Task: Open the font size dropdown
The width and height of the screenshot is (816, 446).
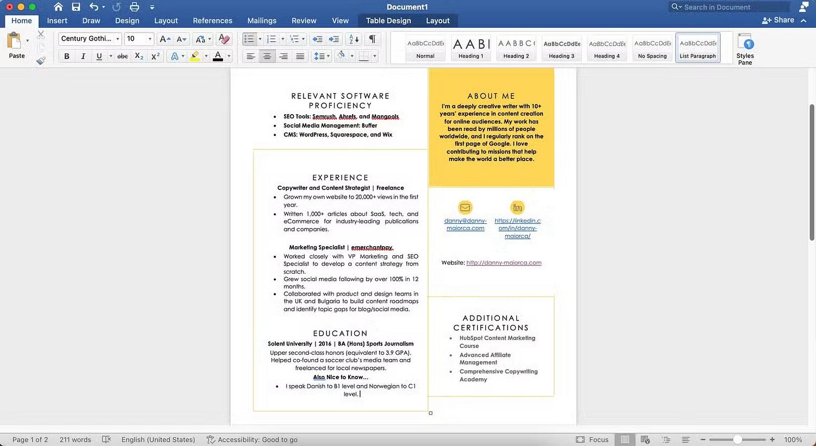Action: tap(150, 39)
